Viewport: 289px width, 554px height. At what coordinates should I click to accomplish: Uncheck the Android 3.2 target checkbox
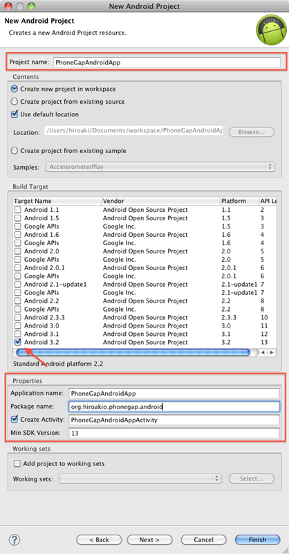click(17, 342)
